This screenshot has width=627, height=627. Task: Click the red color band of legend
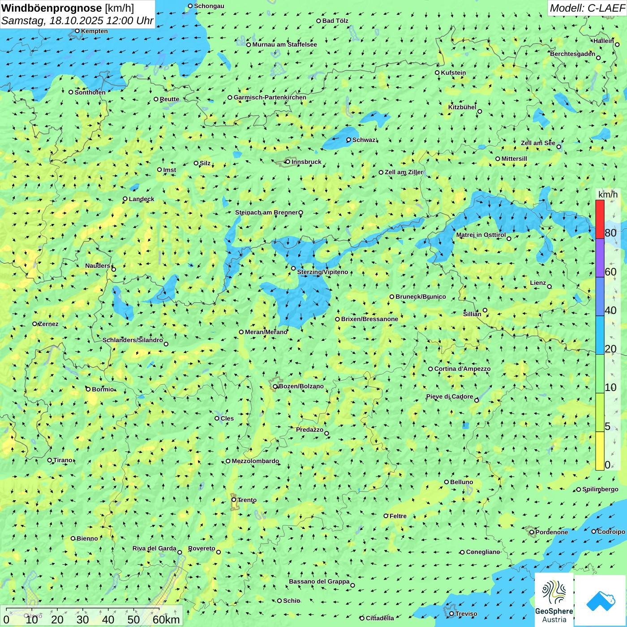click(600, 219)
